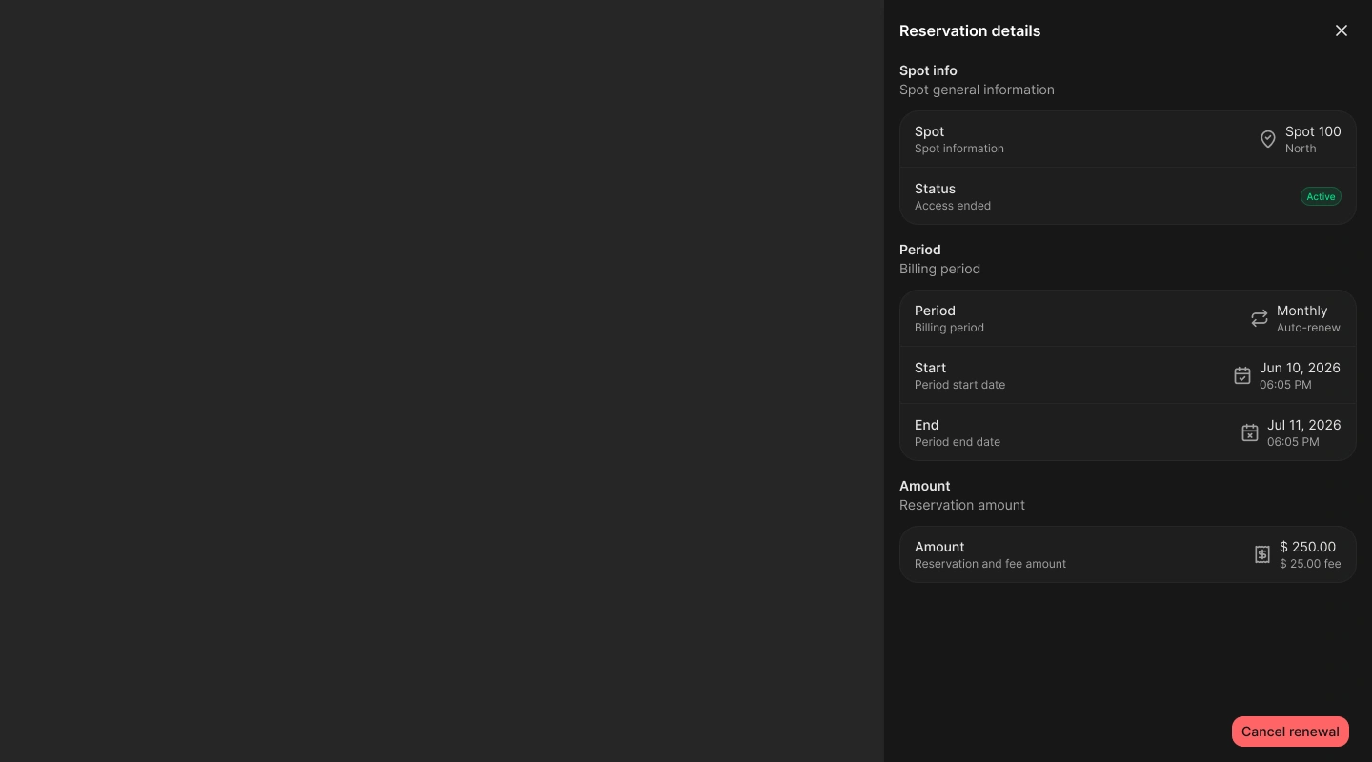Click the Reservation and fee amount label

990,564
